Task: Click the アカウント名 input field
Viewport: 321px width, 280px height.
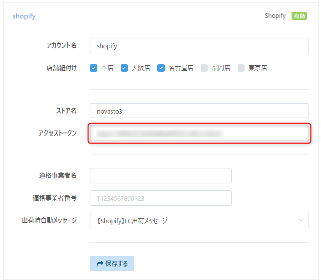Action: click(x=199, y=45)
